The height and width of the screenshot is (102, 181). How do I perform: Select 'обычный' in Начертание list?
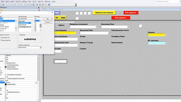click(21, 21)
